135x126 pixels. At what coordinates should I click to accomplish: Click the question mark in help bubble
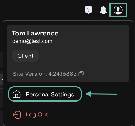coord(88,10)
